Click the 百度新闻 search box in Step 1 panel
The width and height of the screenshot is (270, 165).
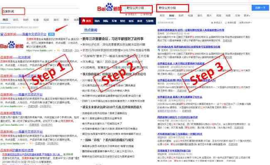[x=13, y=11]
